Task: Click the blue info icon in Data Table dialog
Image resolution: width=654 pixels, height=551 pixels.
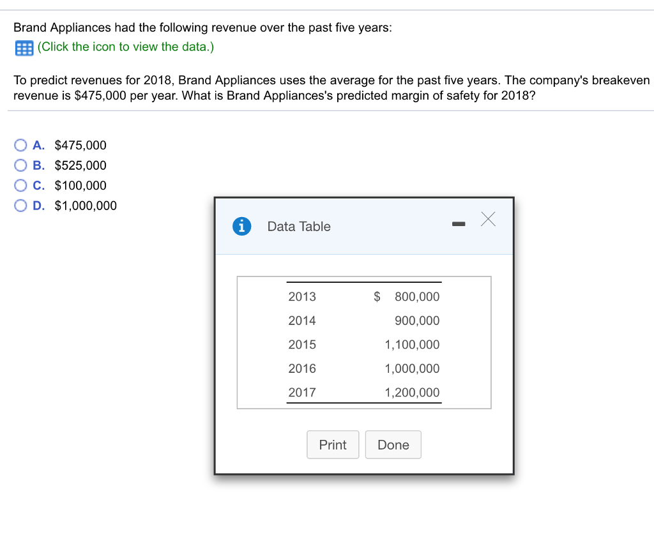Action: (241, 227)
